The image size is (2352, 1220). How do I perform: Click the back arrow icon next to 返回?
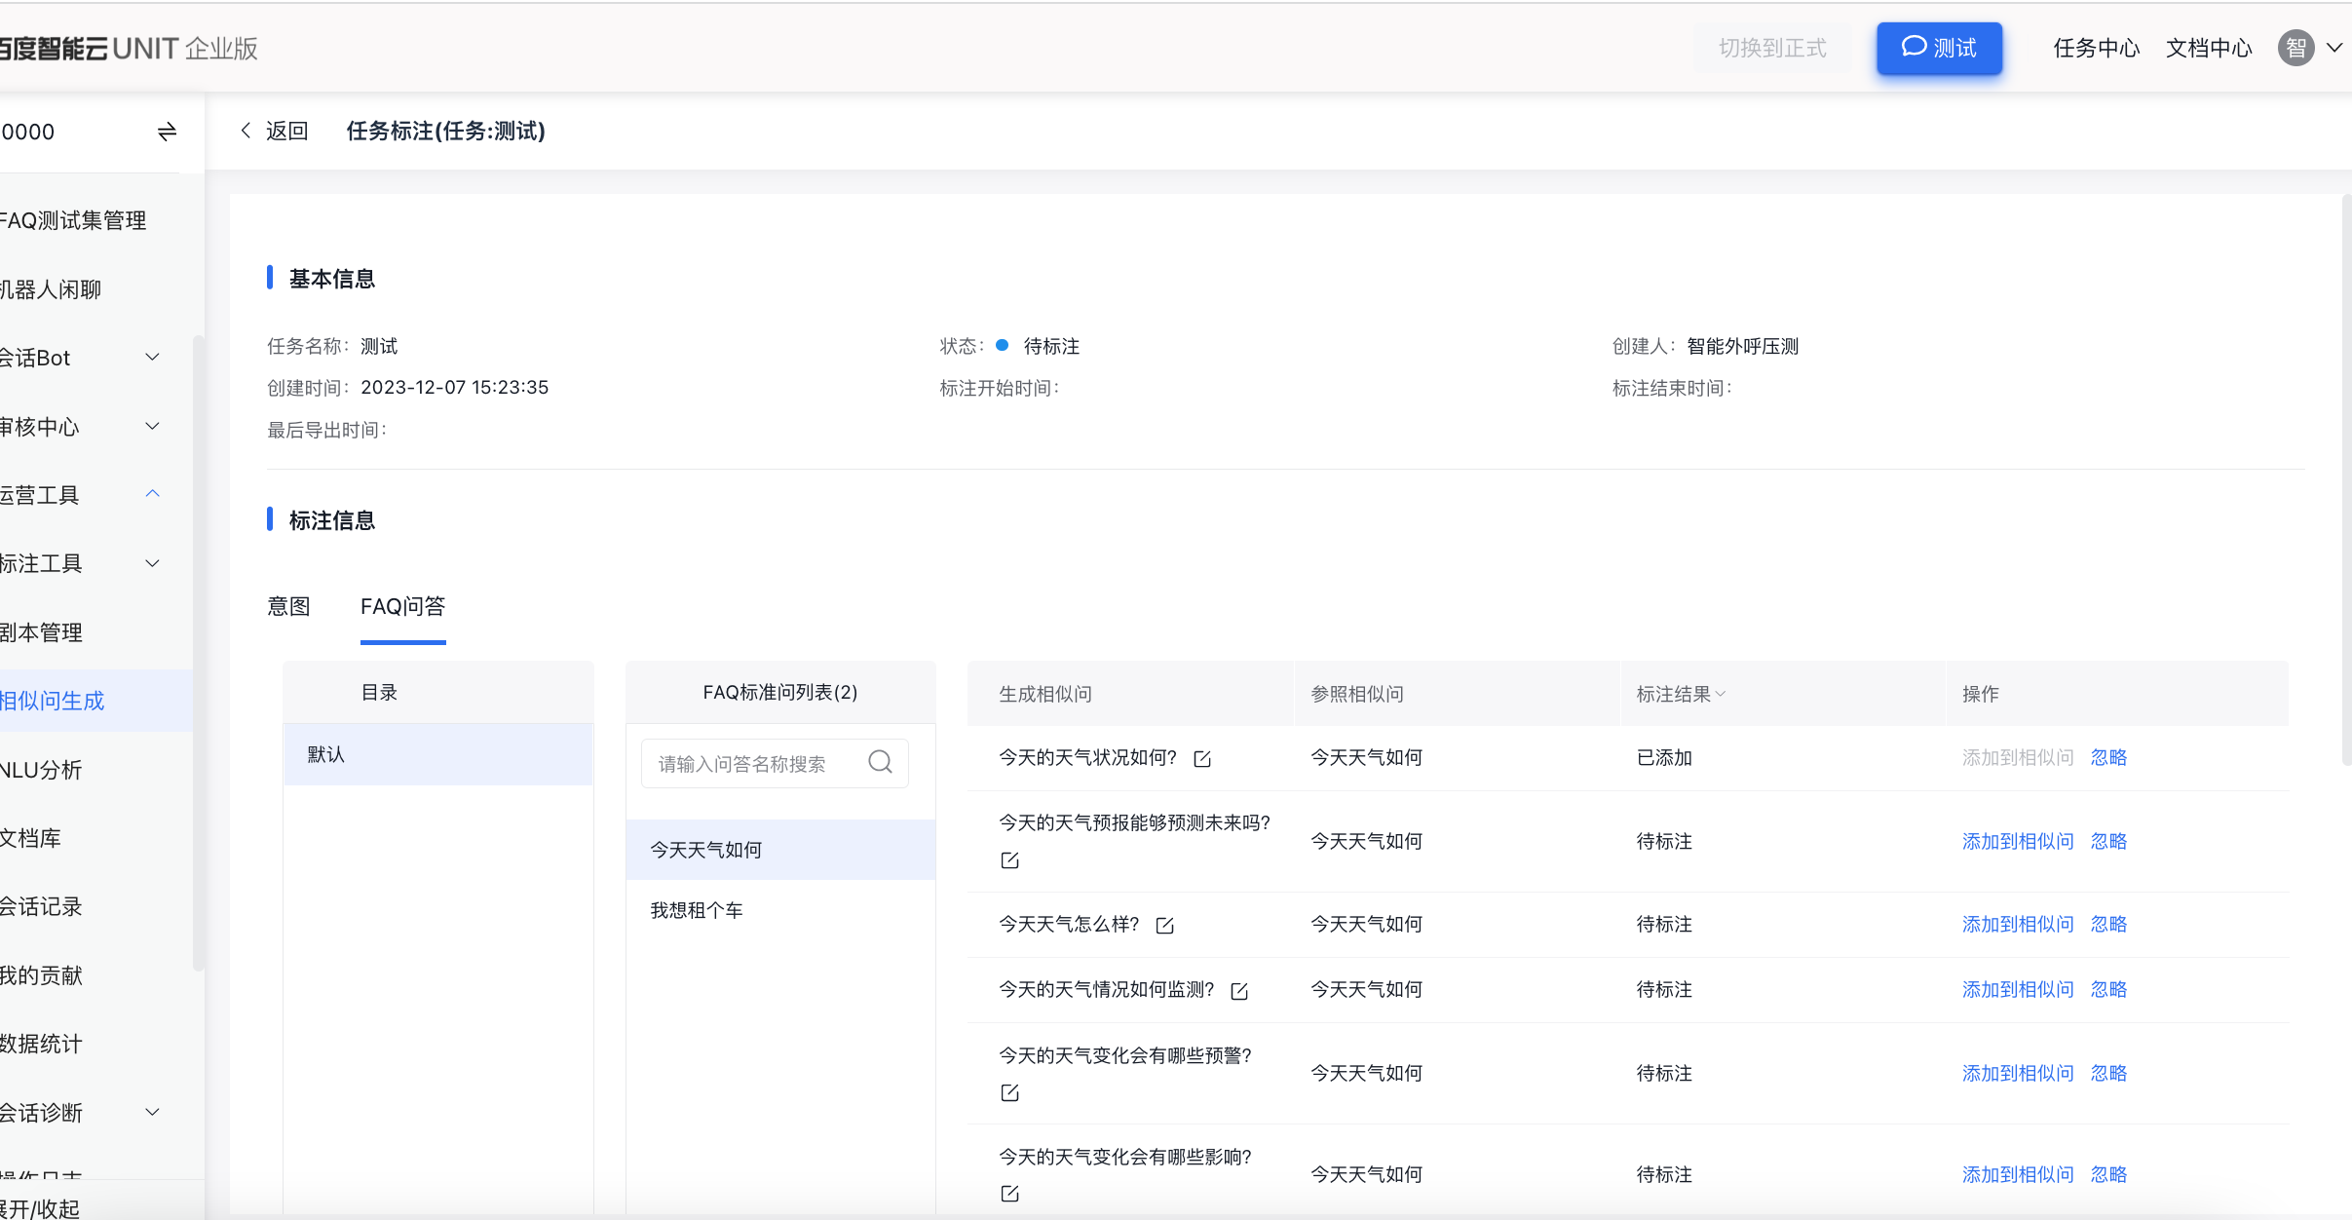pos(246,131)
